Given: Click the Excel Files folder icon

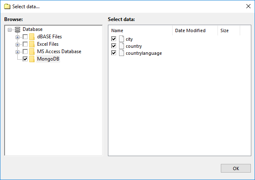Looking at the screenshot, I should tap(32, 44).
